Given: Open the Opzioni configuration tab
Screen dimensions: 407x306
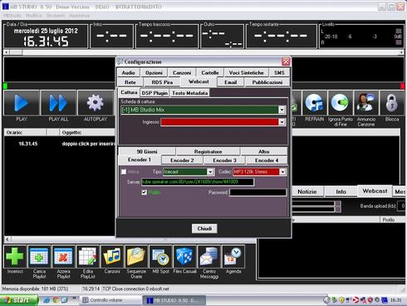Looking at the screenshot, I should [x=154, y=73].
